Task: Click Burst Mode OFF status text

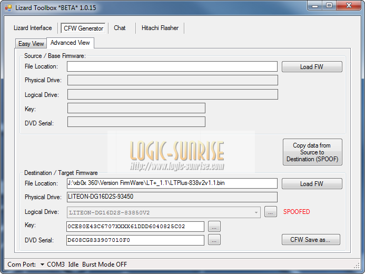Action: tap(104, 265)
